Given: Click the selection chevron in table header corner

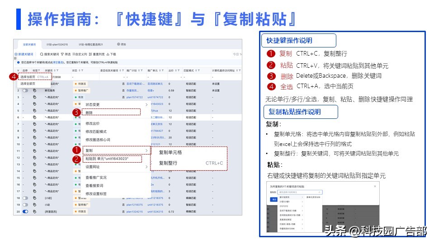Looking at the screenshot, I should click(18, 70).
